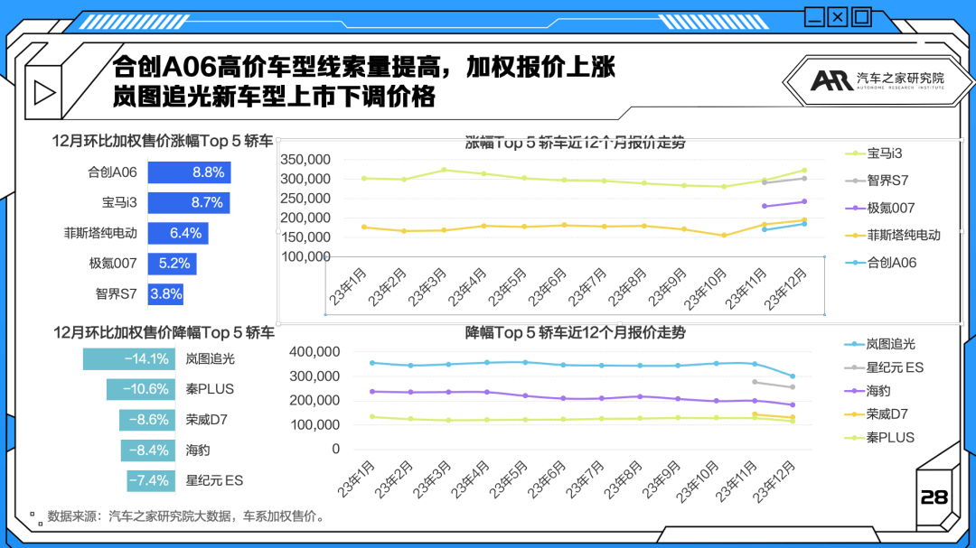The image size is (976, 548).
Task: Click the page number 28 badge
Action: click(934, 497)
